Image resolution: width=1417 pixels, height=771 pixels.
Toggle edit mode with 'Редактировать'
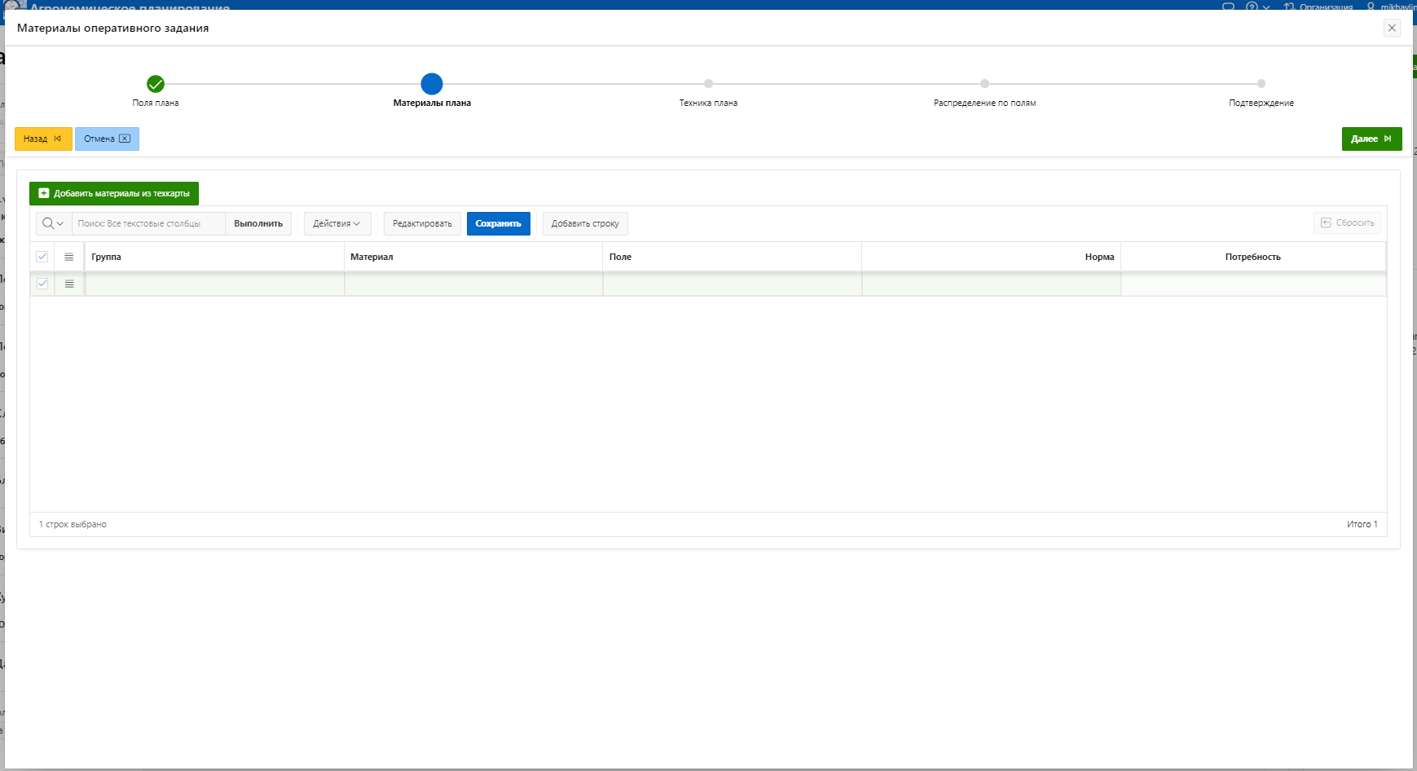point(422,223)
